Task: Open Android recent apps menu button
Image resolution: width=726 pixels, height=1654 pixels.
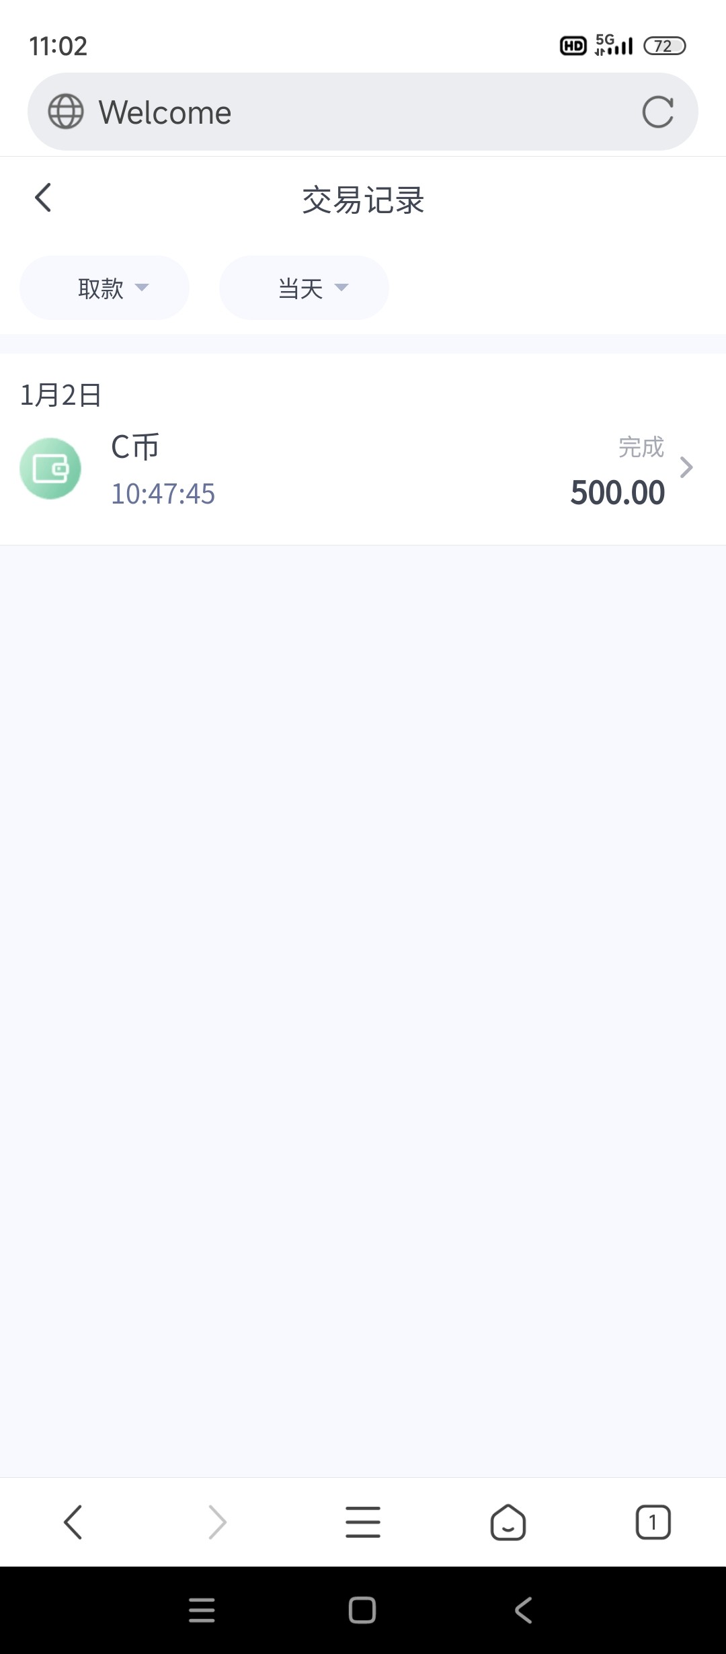Action: (202, 1610)
